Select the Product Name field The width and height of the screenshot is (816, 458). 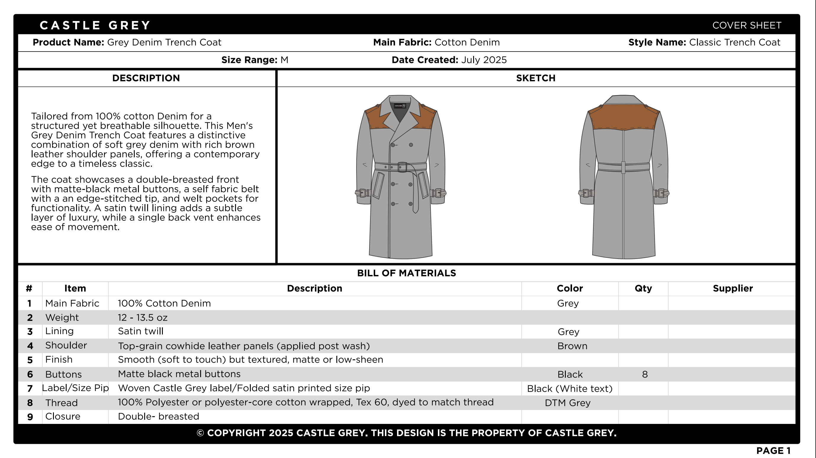(127, 42)
